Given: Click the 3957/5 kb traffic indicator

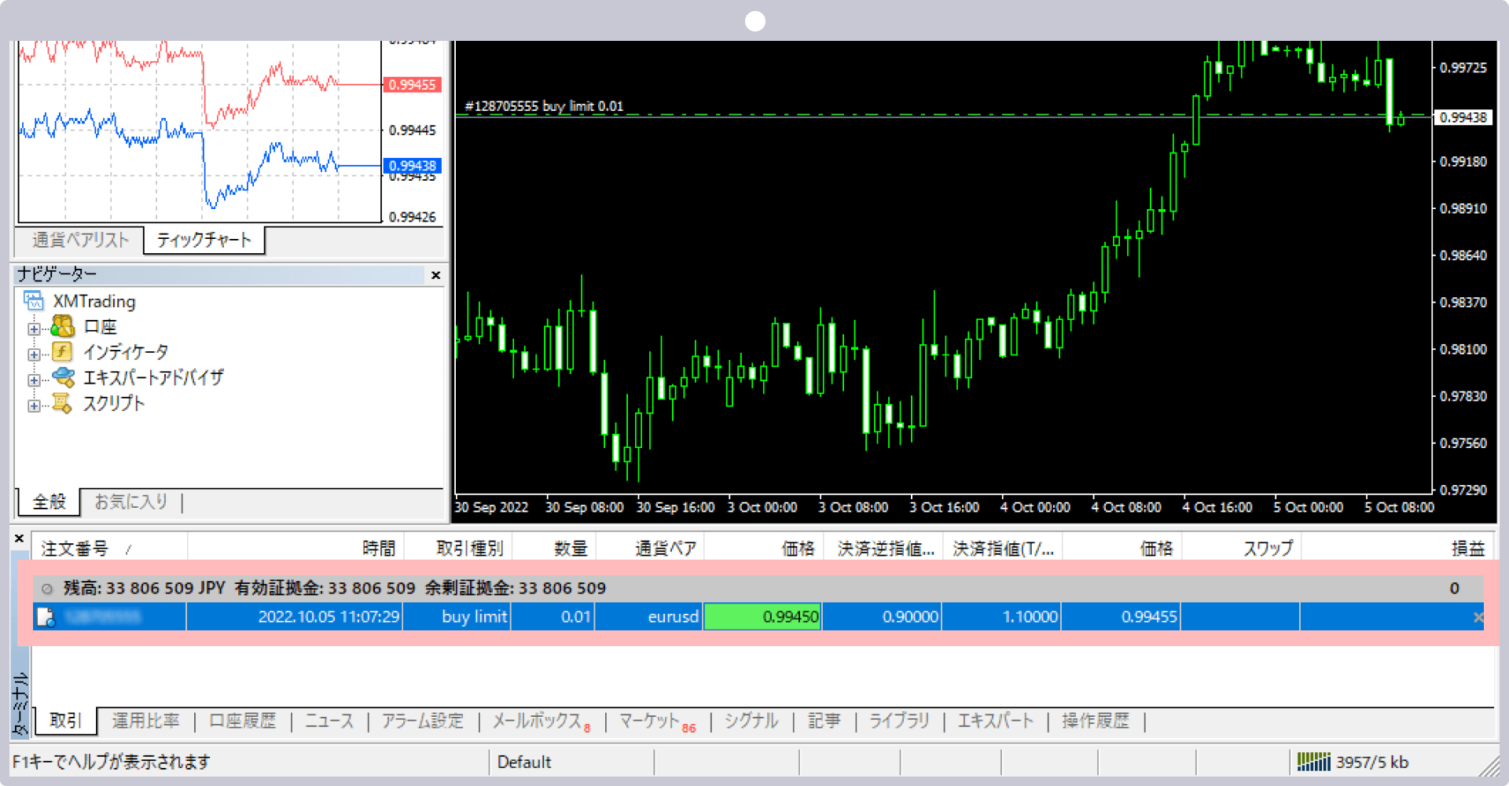Looking at the screenshot, I should (x=1372, y=762).
